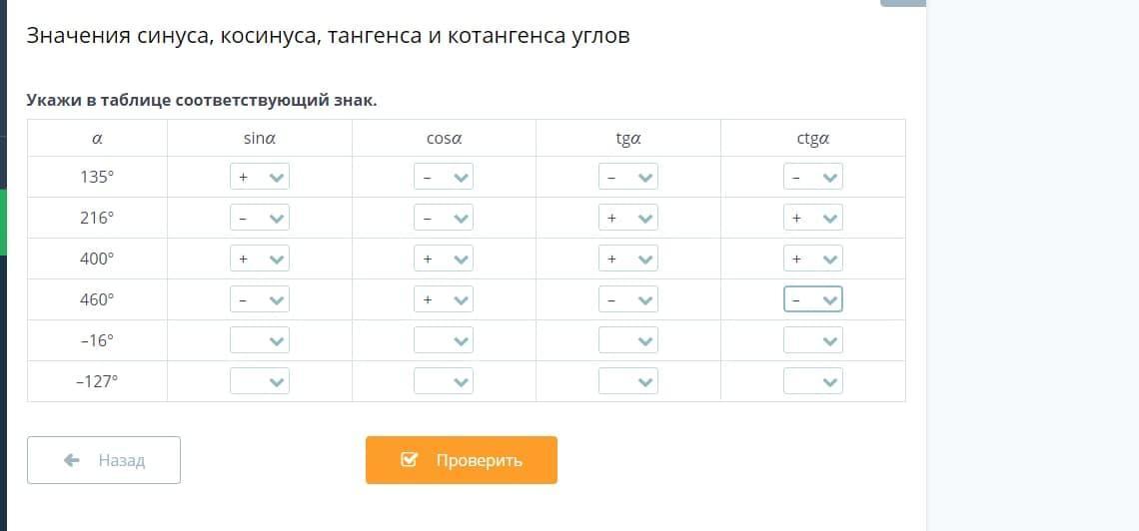
Task: Click the back arrow icon on Назад
Action: [72, 460]
